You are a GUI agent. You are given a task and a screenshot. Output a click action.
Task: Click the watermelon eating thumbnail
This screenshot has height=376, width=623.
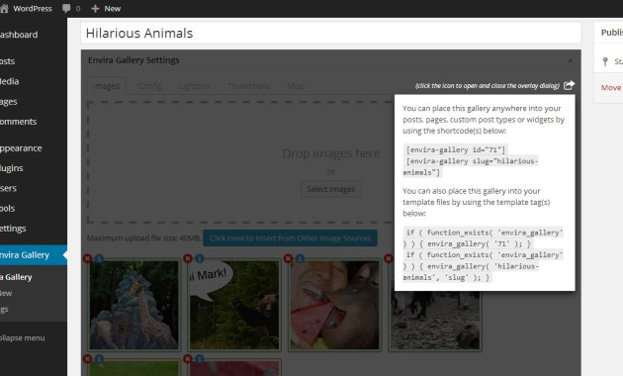coord(334,305)
